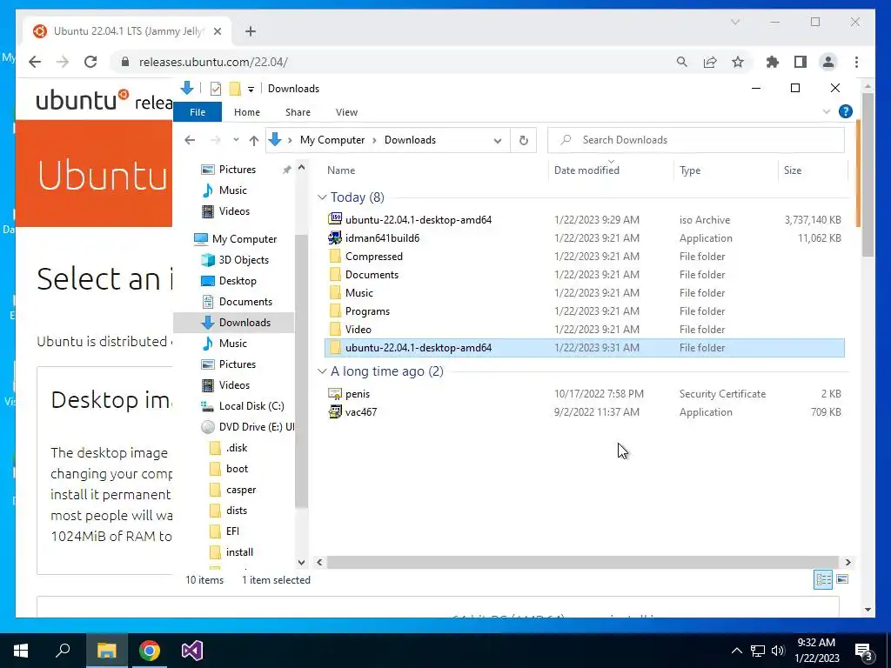The height and width of the screenshot is (668, 891).
Task: Switch to large thumbnails view icon
Action: [842, 579]
